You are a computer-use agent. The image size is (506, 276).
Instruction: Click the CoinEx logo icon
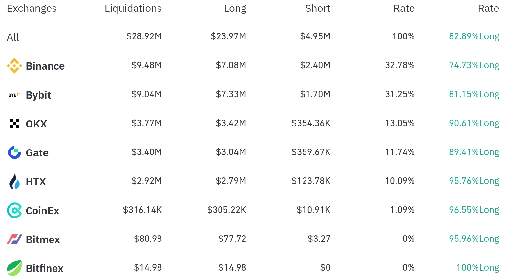coord(14,210)
